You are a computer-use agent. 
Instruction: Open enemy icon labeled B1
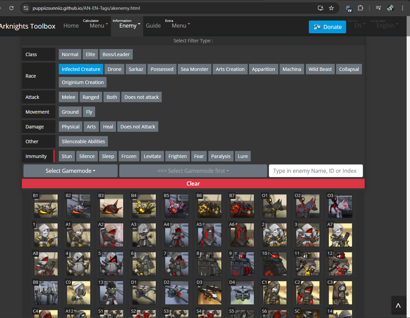point(46,206)
